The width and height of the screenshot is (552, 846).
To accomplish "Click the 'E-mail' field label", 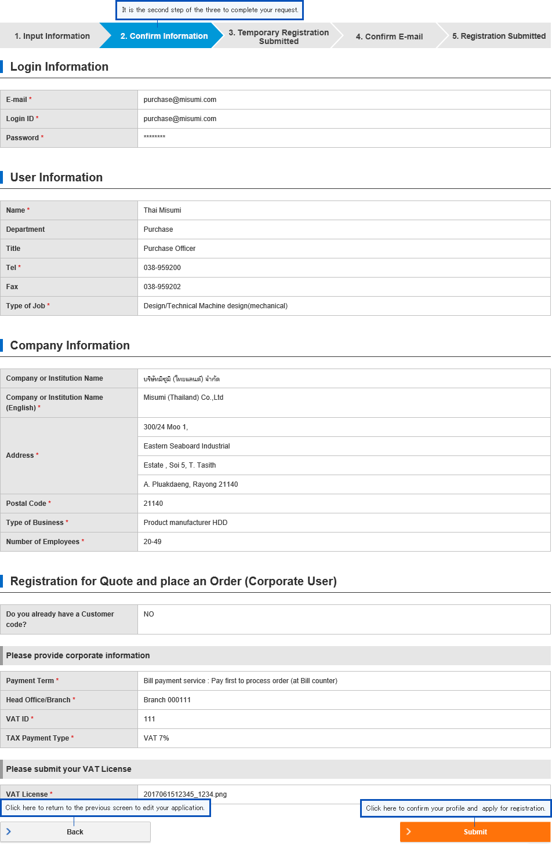I will [x=16, y=100].
